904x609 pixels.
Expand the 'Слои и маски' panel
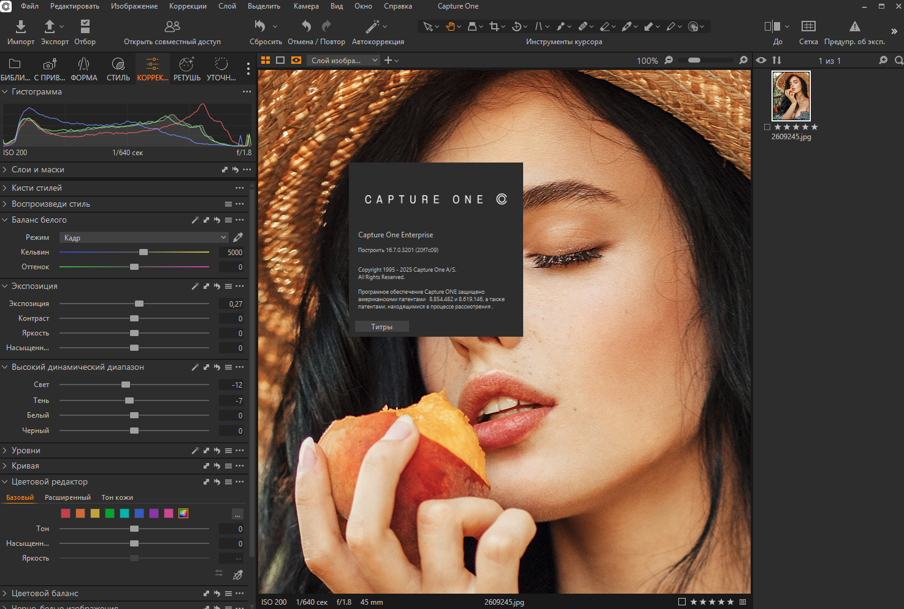point(37,170)
